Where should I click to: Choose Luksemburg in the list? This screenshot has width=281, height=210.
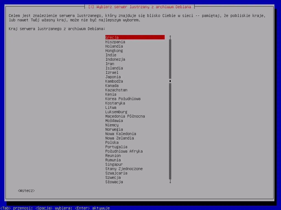(x=135, y=112)
